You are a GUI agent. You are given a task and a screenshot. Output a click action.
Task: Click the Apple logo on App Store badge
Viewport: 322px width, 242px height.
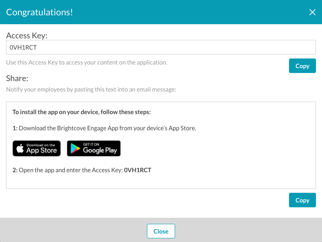[x=20, y=148]
